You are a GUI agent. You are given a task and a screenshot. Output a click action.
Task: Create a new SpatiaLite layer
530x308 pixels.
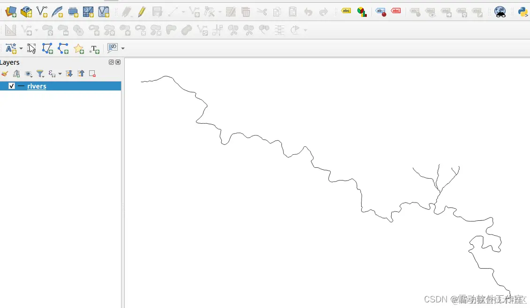(58, 12)
